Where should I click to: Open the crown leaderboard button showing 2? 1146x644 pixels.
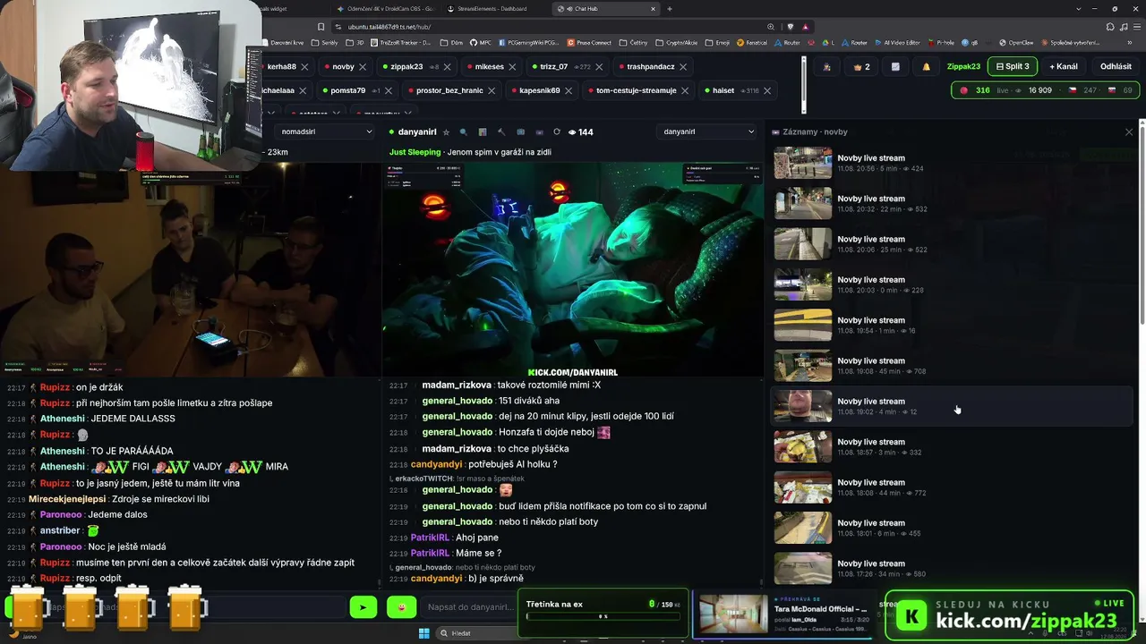coord(861,66)
